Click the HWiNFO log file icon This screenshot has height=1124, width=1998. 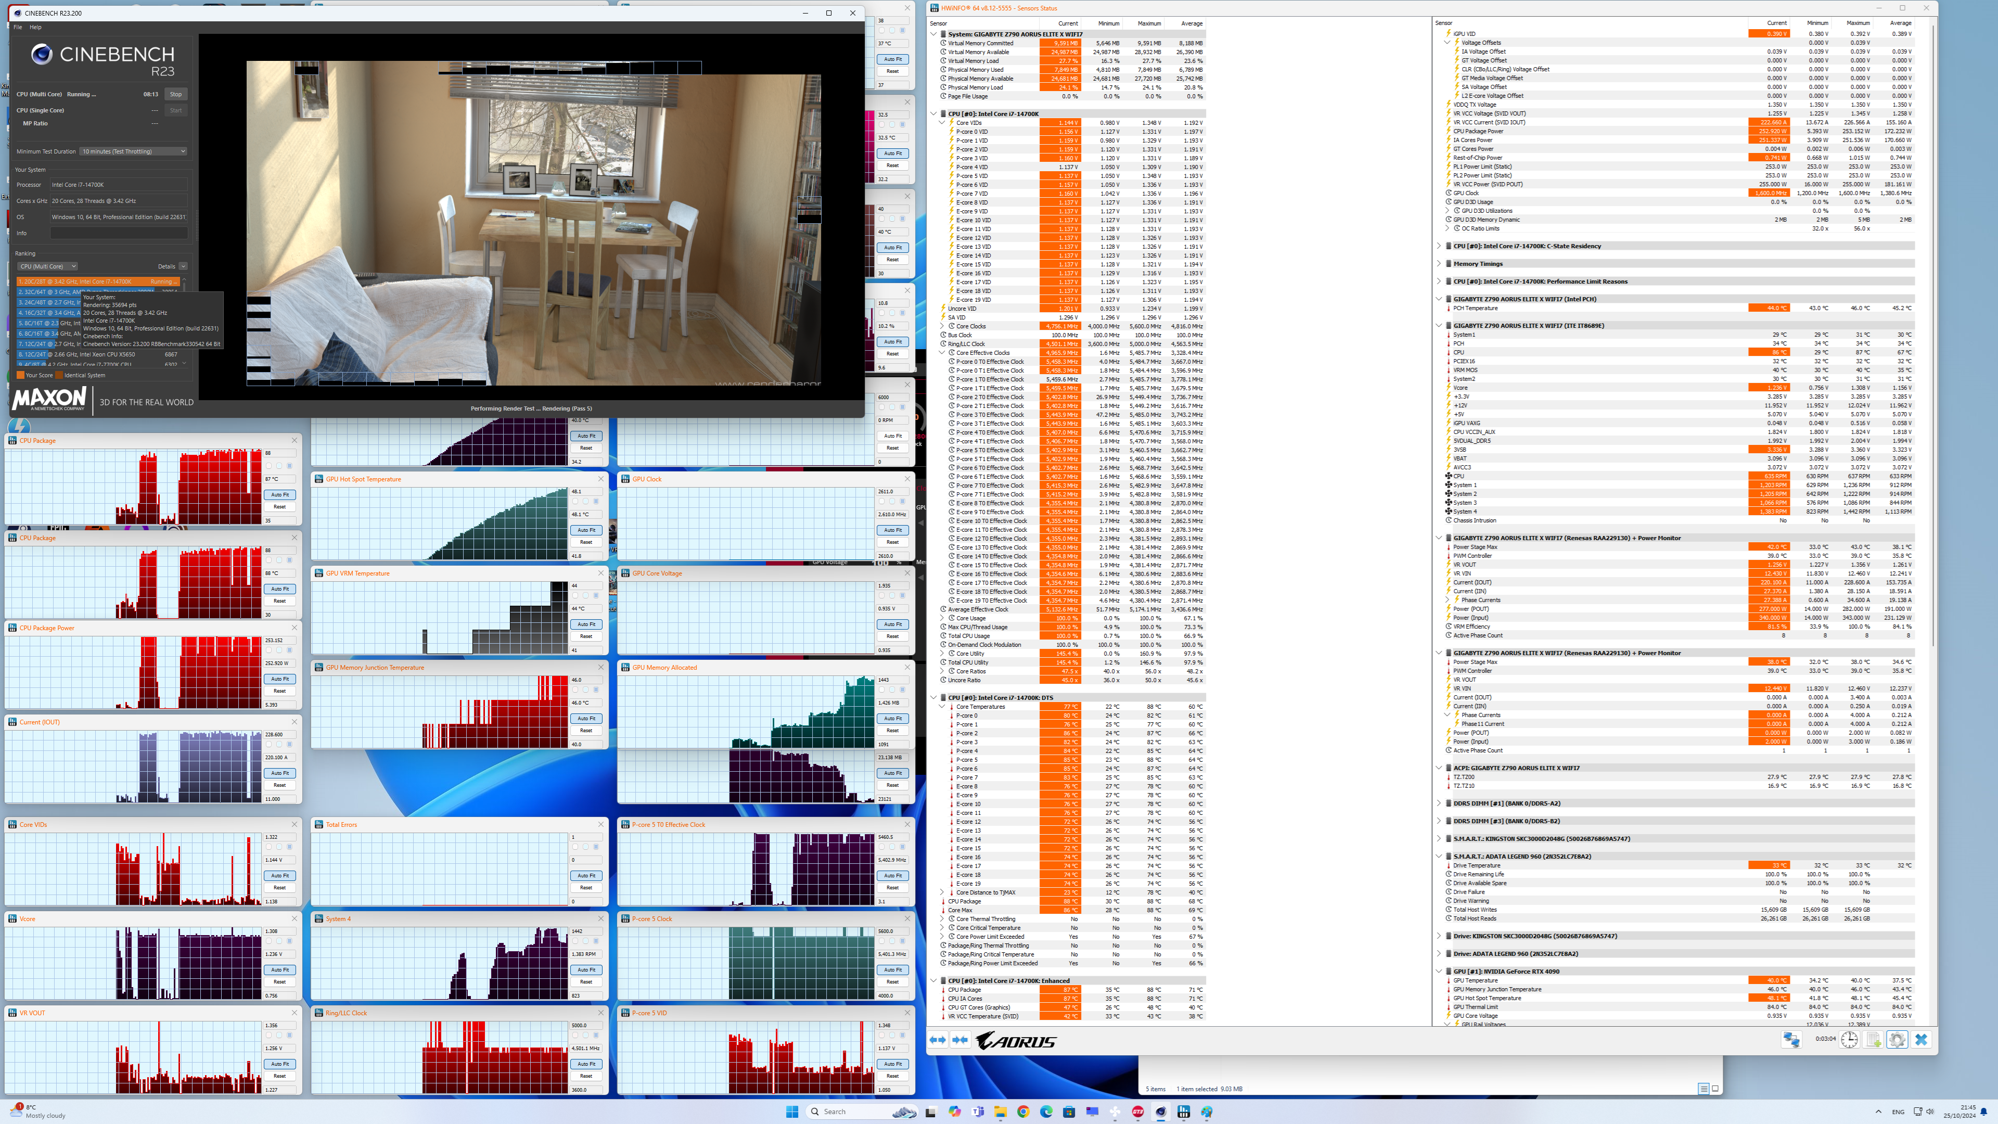[1874, 1040]
